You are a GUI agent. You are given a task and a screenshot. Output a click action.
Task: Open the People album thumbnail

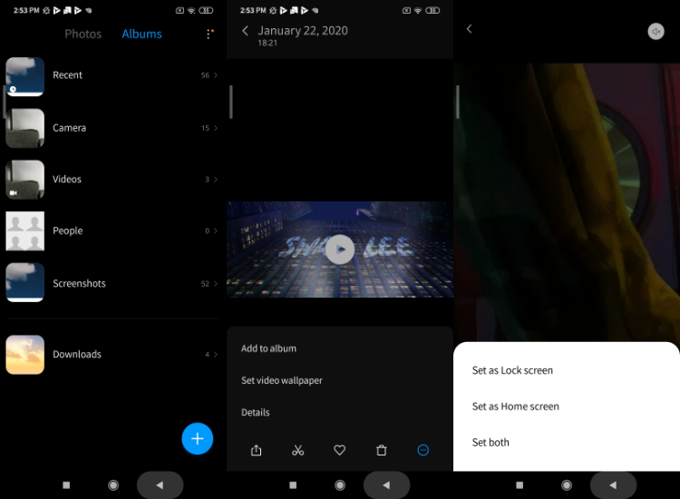click(x=25, y=230)
